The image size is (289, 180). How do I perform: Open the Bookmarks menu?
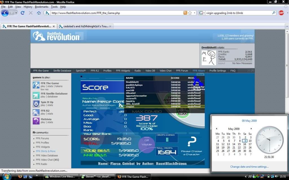tap(41, 7)
